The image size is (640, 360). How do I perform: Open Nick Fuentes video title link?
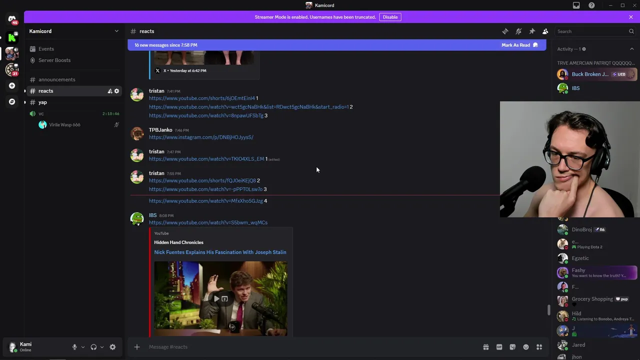[220, 252]
